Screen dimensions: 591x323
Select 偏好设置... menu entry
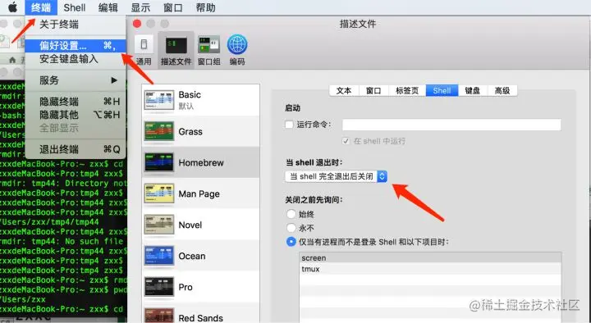point(76,46)
